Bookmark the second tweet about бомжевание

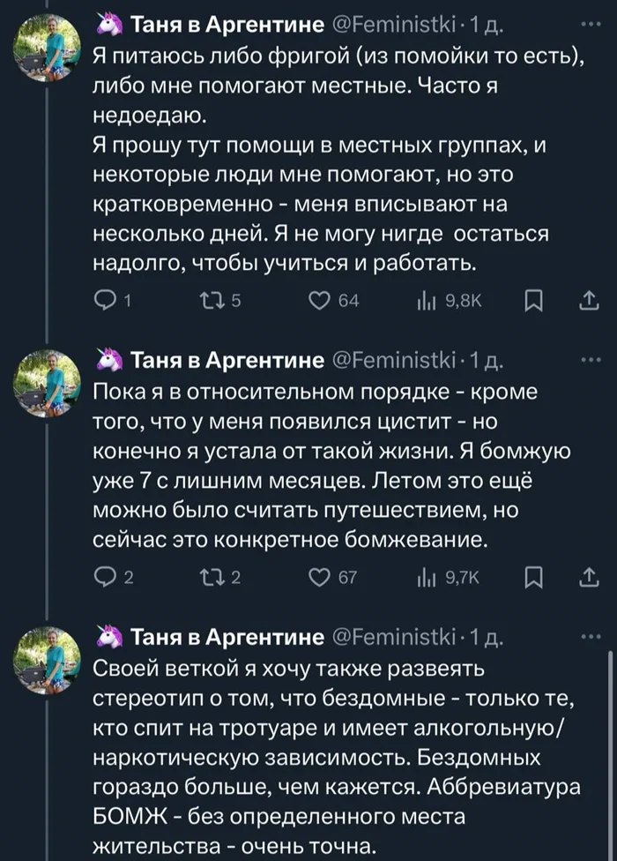click(532, 579)
